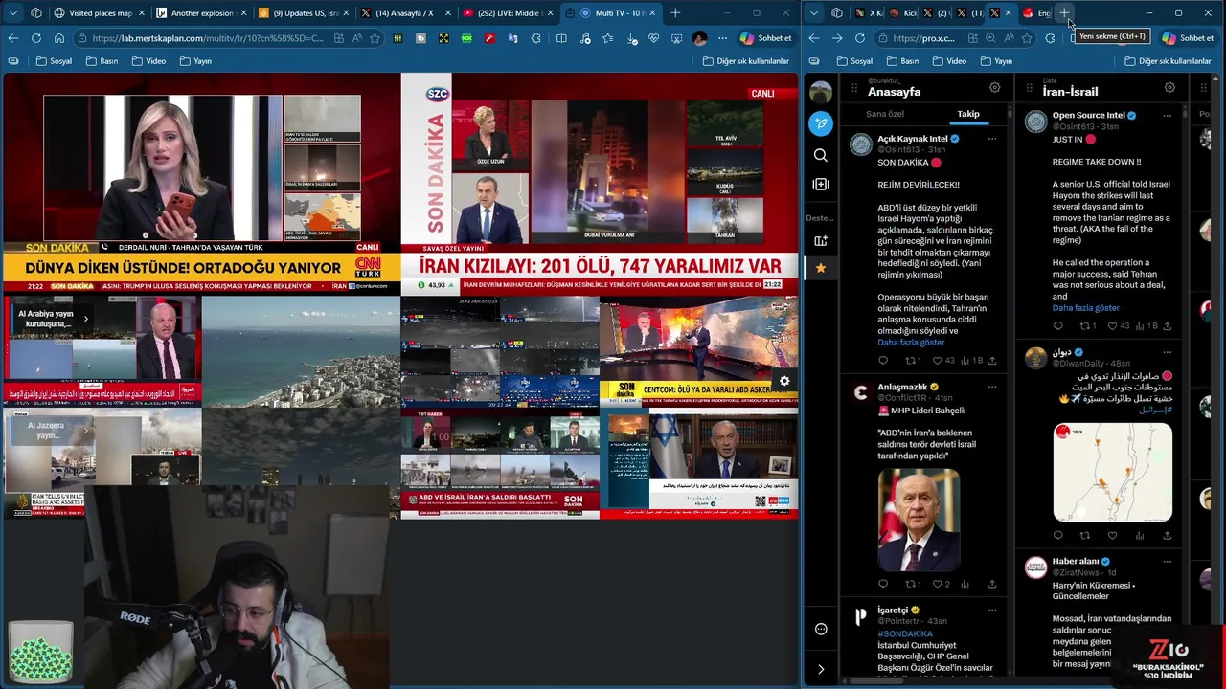Share the Open Source Intel post
The height and width of the screenshot is (689, 1226).
point(1167,326)
